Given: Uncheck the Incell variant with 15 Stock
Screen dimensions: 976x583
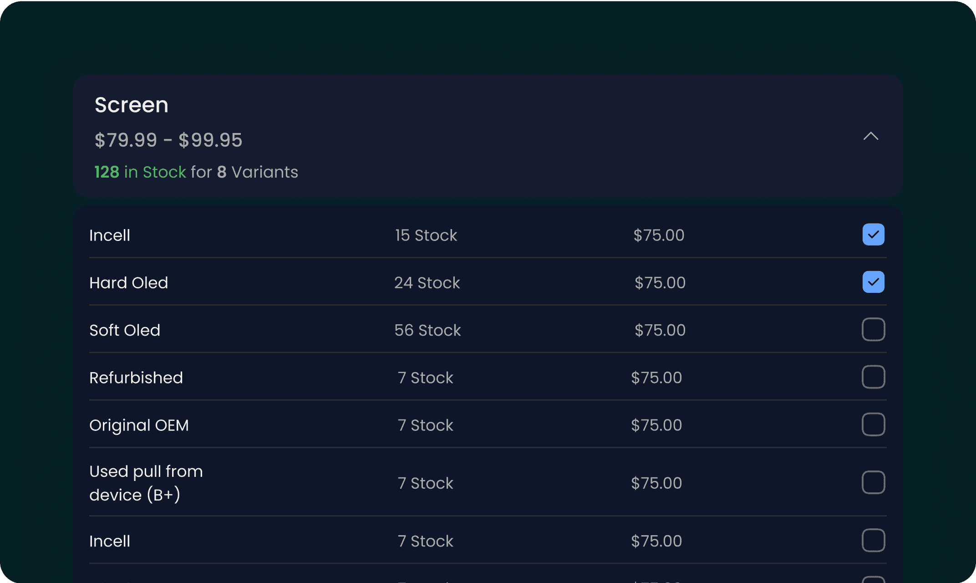Looking at the screenshot, I should point(873,235).
